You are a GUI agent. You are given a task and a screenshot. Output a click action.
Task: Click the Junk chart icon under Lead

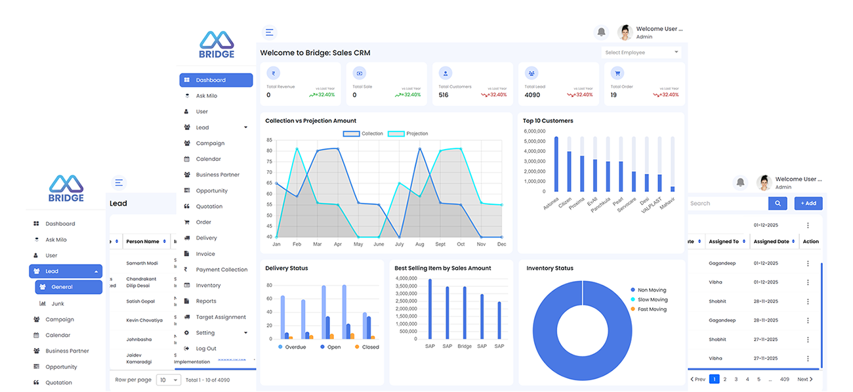tap(43, 304)
